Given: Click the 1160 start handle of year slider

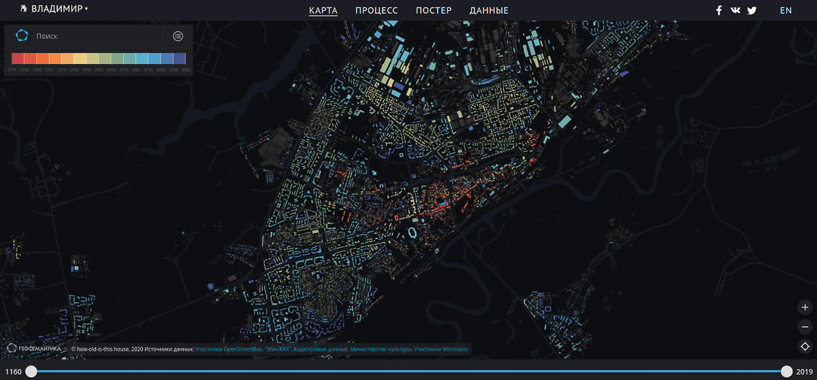Looking at the screenshot, I should point(31,371).
